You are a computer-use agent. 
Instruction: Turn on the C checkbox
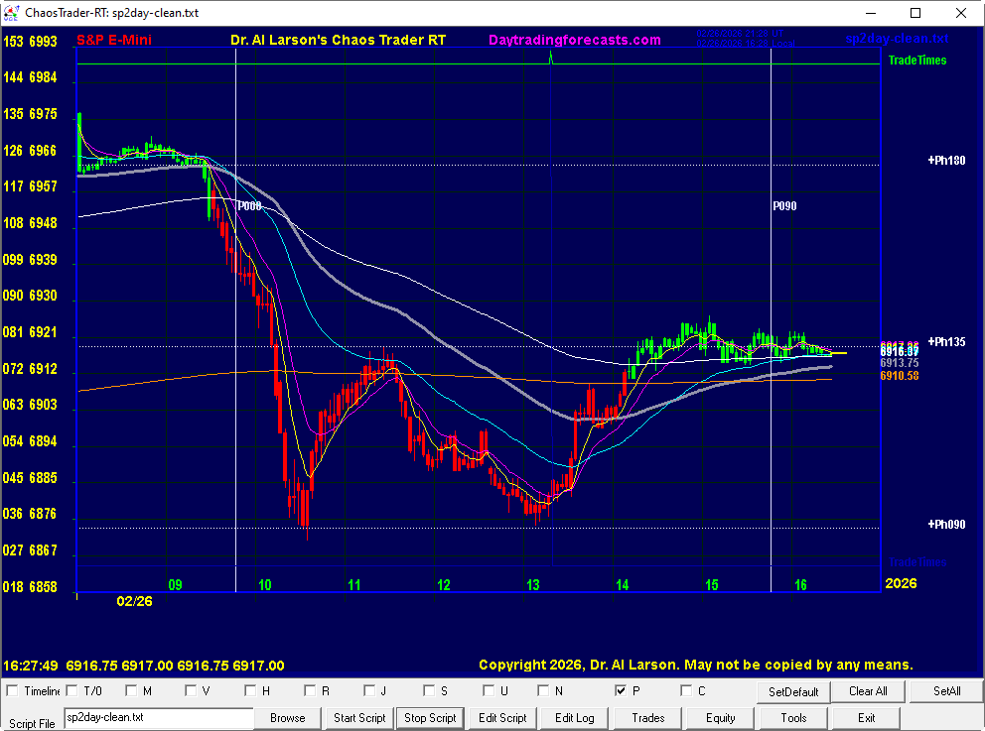[x=686, y=691]
